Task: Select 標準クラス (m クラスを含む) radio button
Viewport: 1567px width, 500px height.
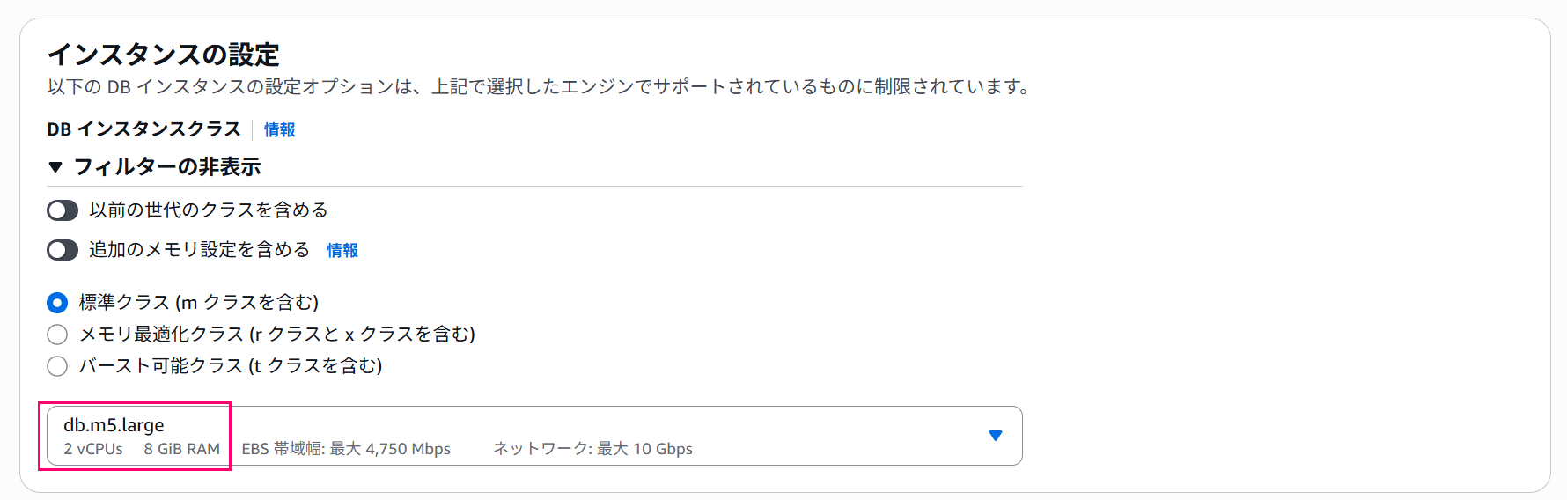Action: tap(57, 303)
